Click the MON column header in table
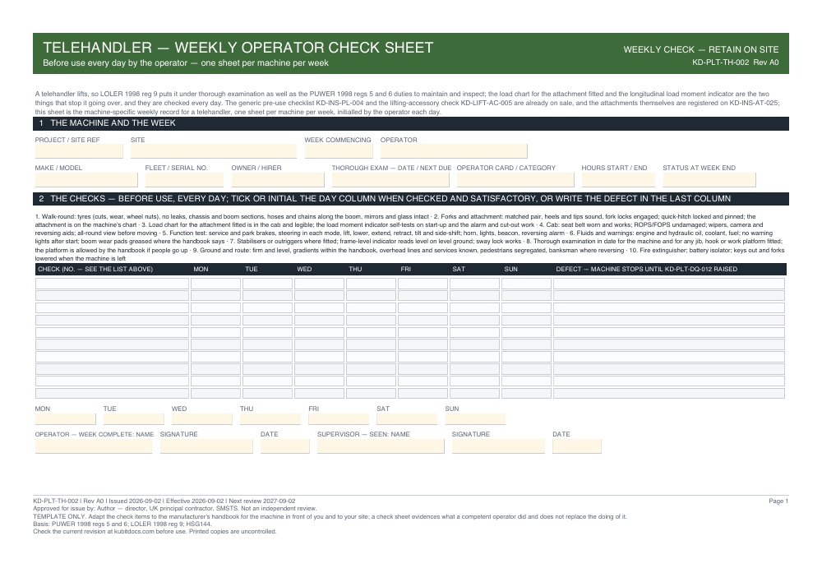822x582 pixels. tap(201, 269)
